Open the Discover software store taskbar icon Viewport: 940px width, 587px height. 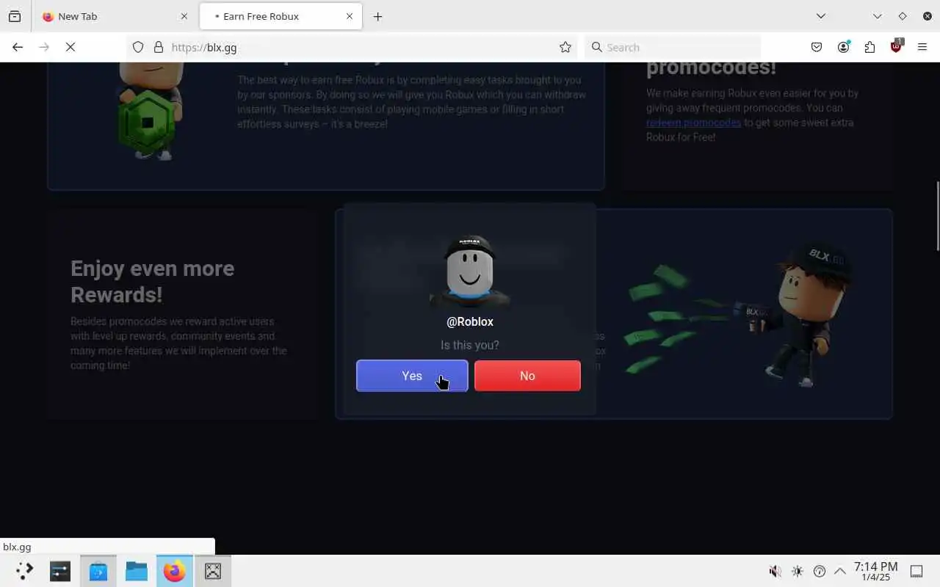pyautogui.click(x=98, y=571)
